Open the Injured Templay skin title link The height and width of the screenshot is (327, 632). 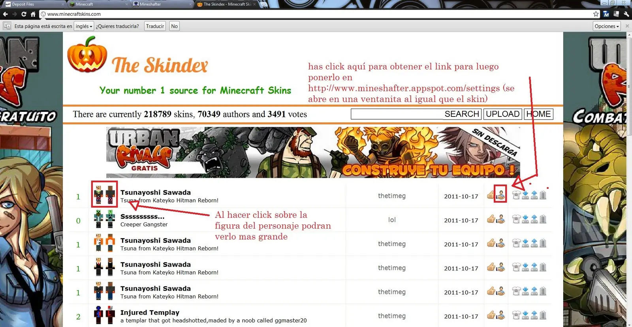(x=150, y=312)
